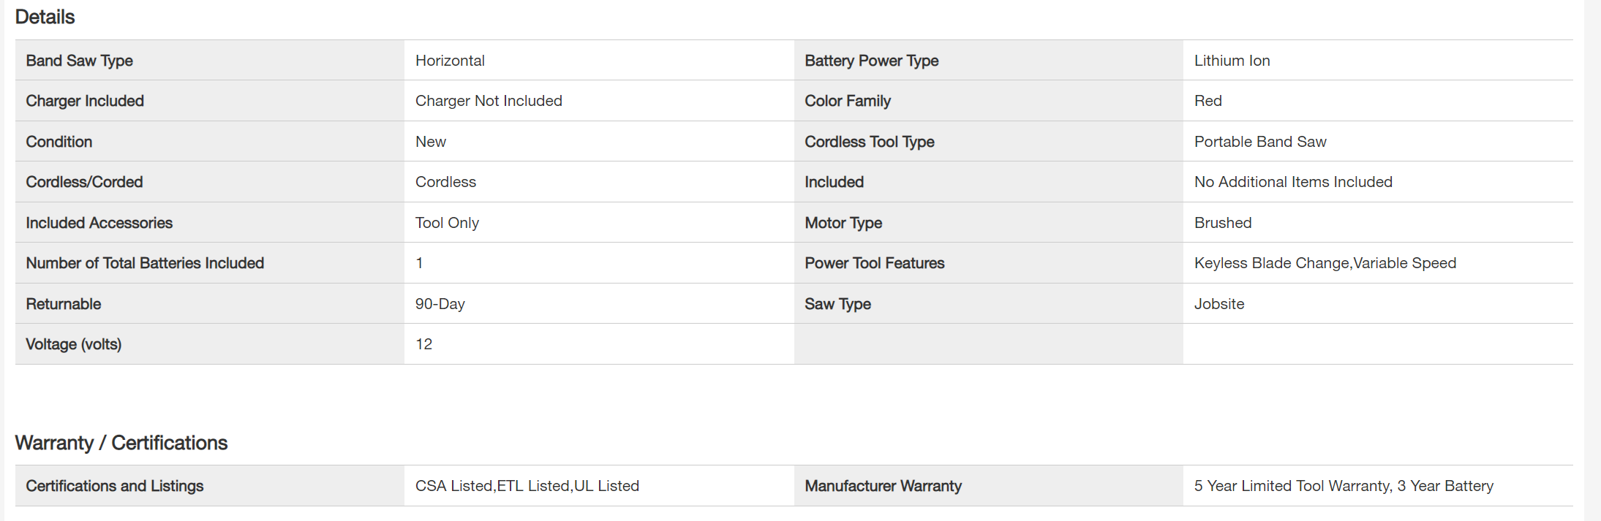
Task: Click the No Additional Items Included text
Action: (1292, 182)
